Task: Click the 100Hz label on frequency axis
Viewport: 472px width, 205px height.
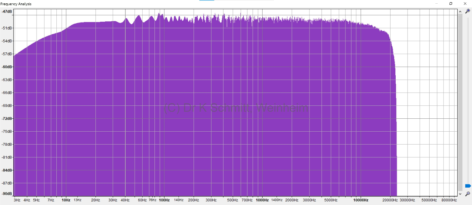Action: click(x=164, y=200)
